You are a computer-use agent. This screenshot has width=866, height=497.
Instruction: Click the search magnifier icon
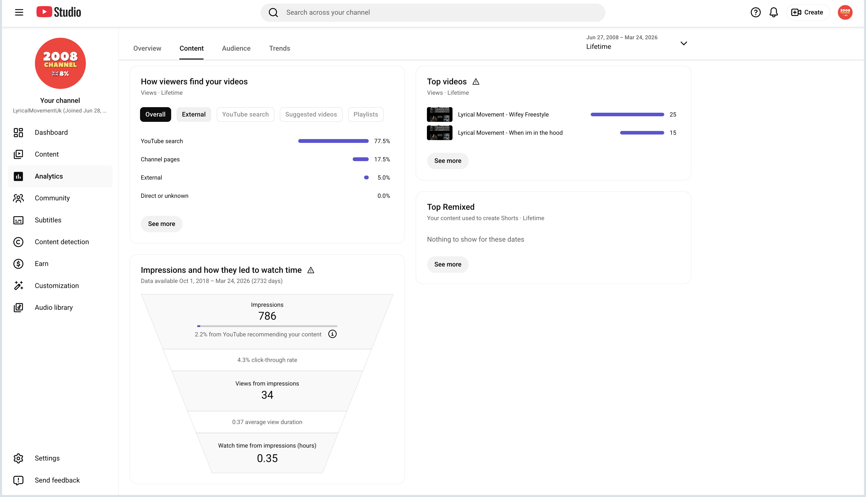pos(273,13)
